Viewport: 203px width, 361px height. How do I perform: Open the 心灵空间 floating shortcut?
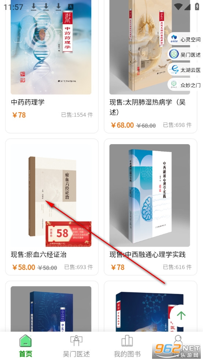(185, 40)
